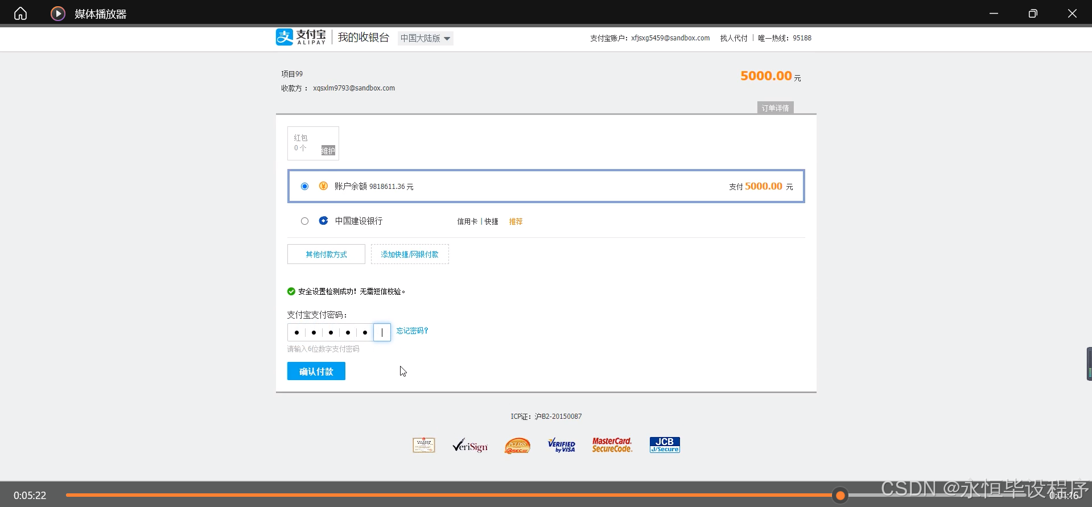
Task: Click the 确认付款 confirm button
Action: click(x=316, y=371)
